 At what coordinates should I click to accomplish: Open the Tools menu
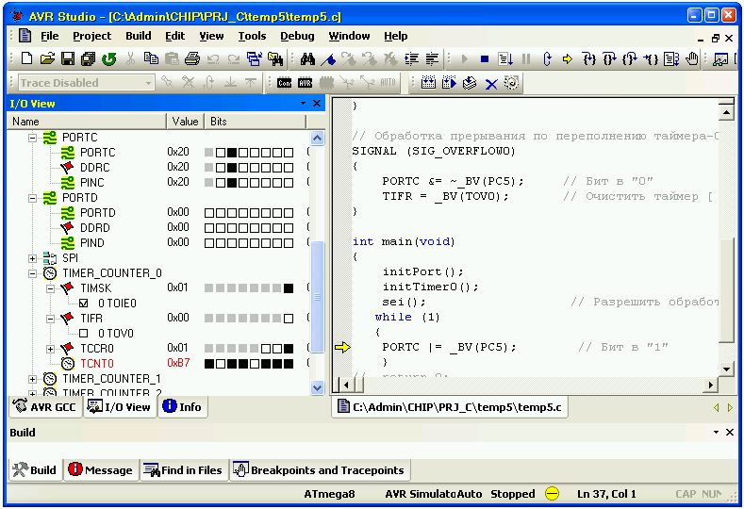[252, 36]
